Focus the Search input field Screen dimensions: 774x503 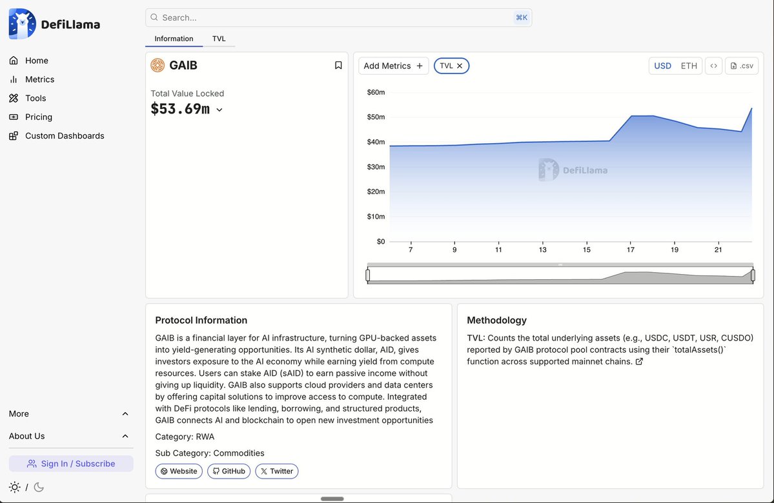(339, 18)
